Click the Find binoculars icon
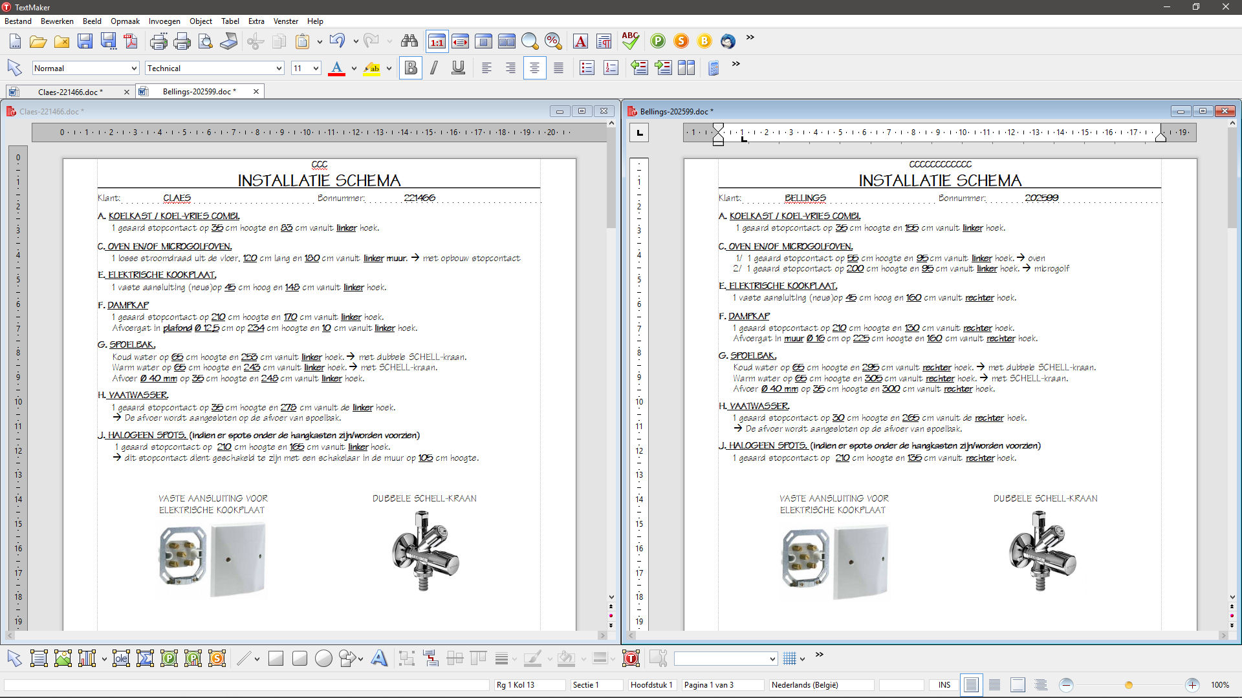Screen dimensions: 1242x698 [x=409, y=41]
